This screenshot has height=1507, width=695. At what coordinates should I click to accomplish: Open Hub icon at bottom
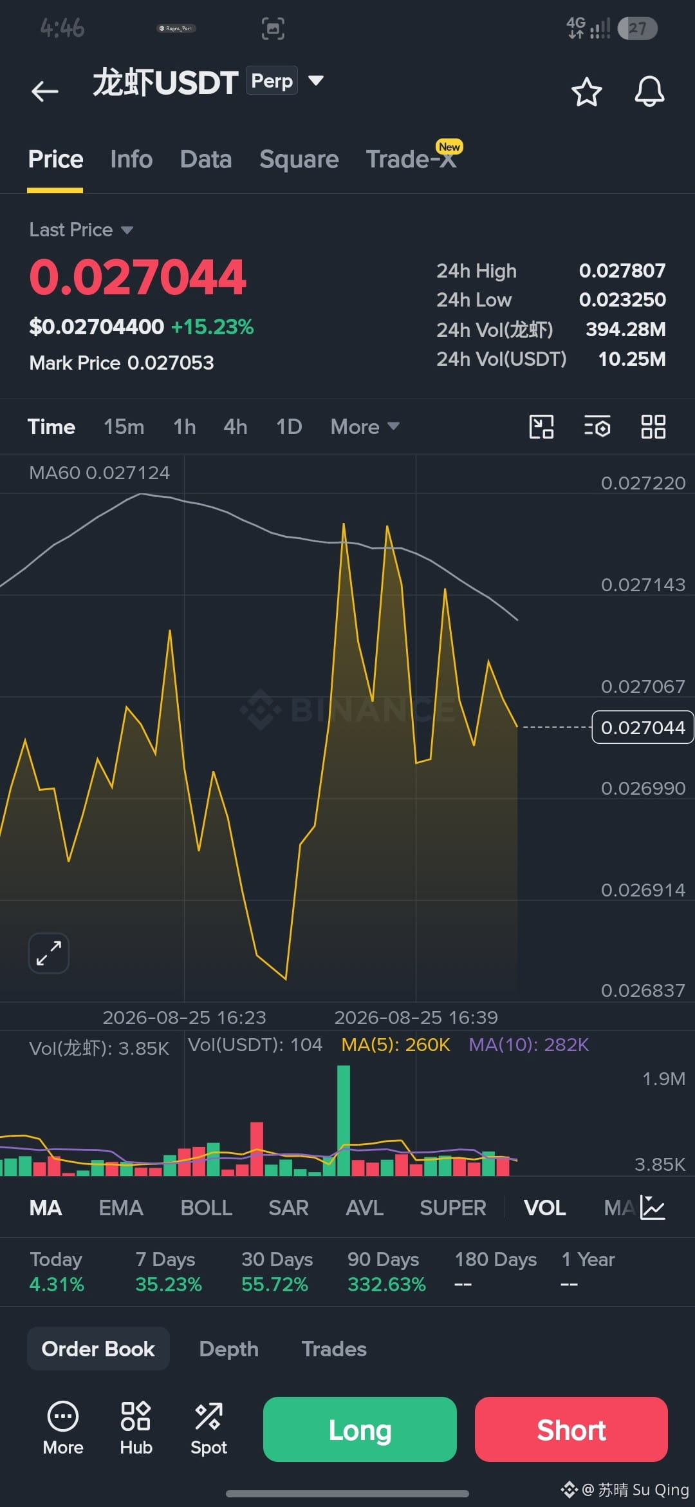136,1428
